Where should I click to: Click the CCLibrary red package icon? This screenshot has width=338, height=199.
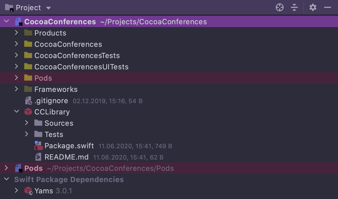click(x=28, y=112)
